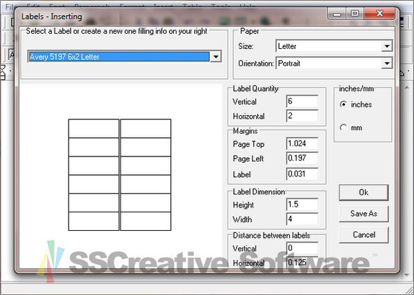Click the Page Top margin field

(302, 144)
